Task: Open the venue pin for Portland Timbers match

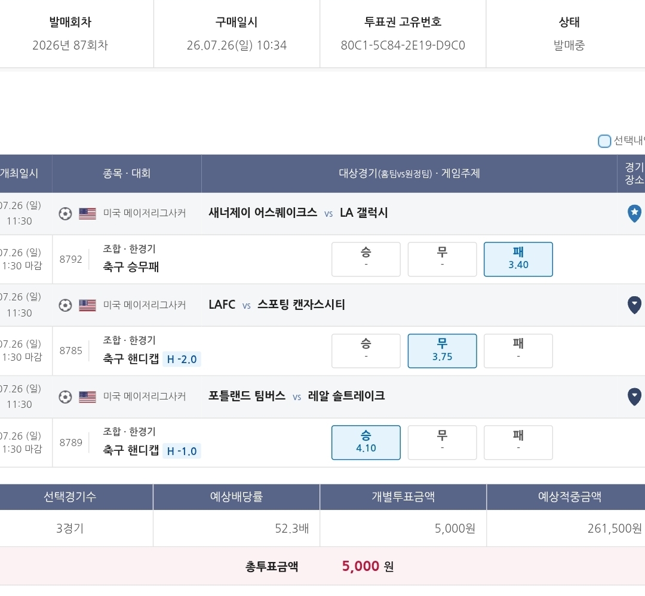Action: (x=634, y=397)
